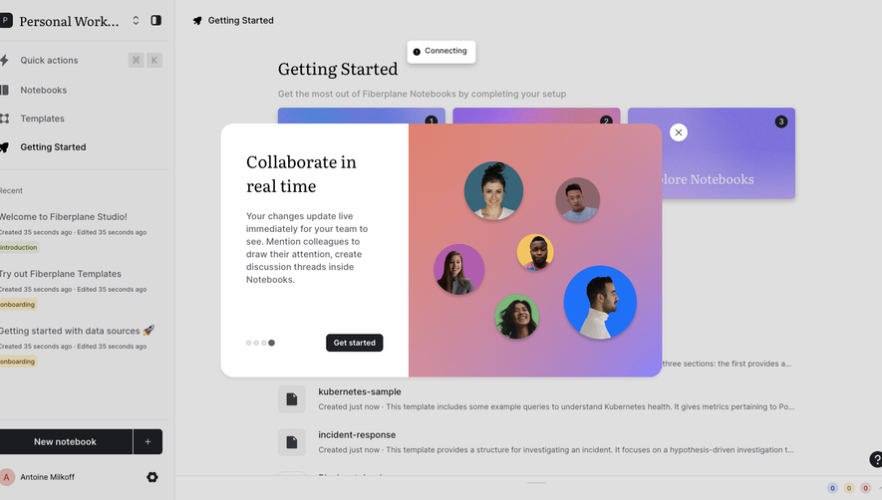Open 'Welcome to Fiberplane Studio!' recent notebook
The image size is (882, 500).
coord(63,216)
